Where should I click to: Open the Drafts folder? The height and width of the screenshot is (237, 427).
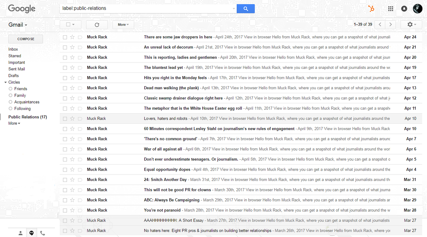13,76
